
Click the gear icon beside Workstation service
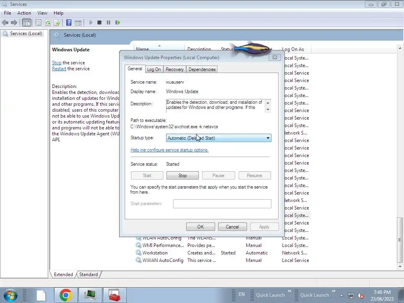[138, 253]
